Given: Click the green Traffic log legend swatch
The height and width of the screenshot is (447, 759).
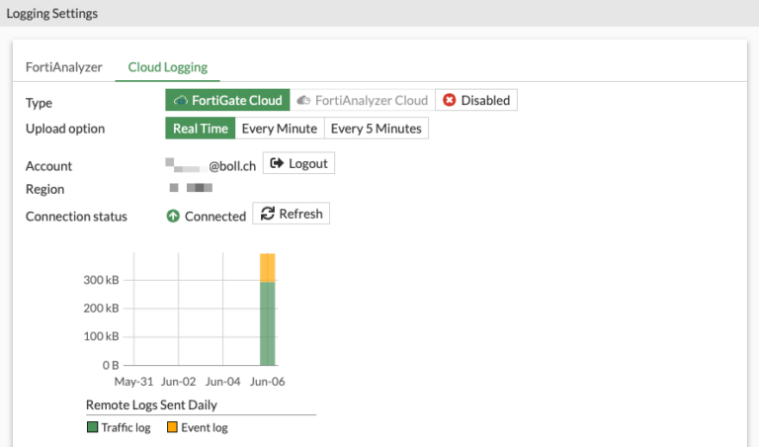Looking at the screenshot, I should [92, 428].
